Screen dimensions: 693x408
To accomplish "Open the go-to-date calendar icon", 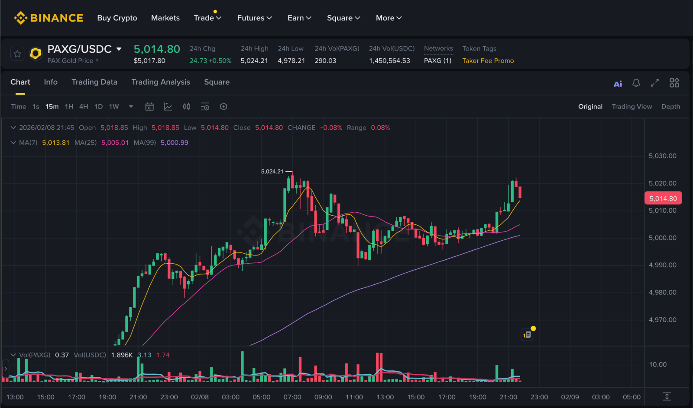I will click(149, 107).
